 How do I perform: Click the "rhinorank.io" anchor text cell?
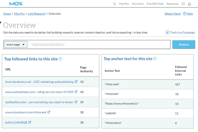click(x=113, y=123)
